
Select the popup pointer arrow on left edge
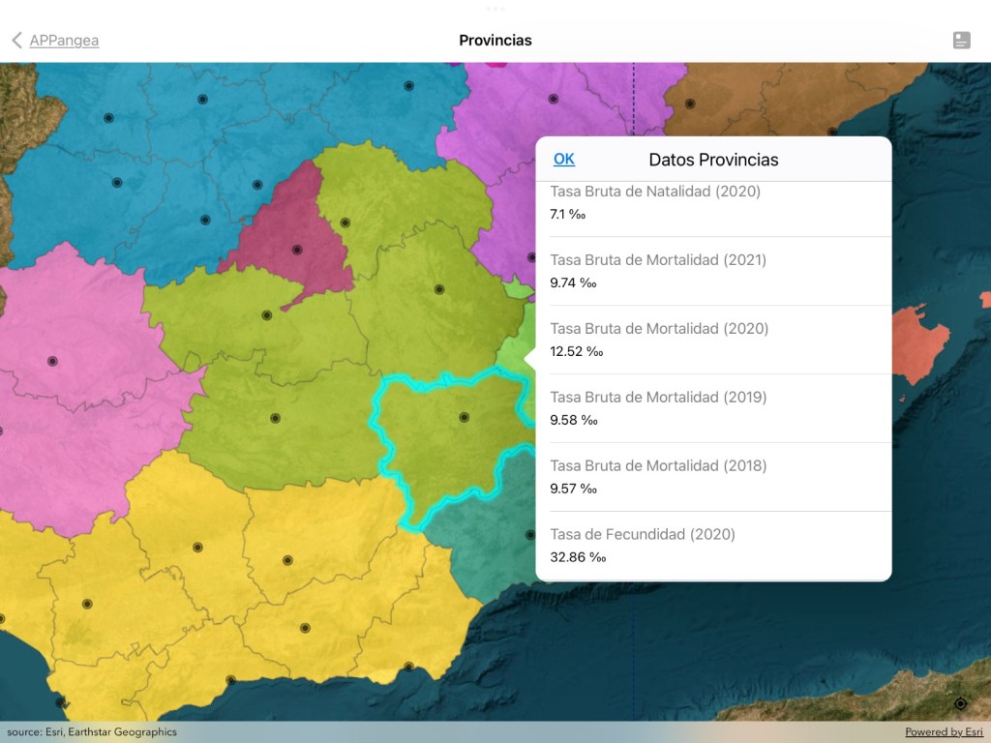coord(530,359)
